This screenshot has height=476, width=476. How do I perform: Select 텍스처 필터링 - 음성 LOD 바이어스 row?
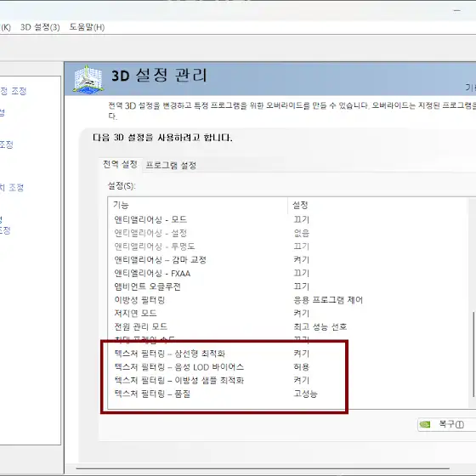tap(287, 366)
